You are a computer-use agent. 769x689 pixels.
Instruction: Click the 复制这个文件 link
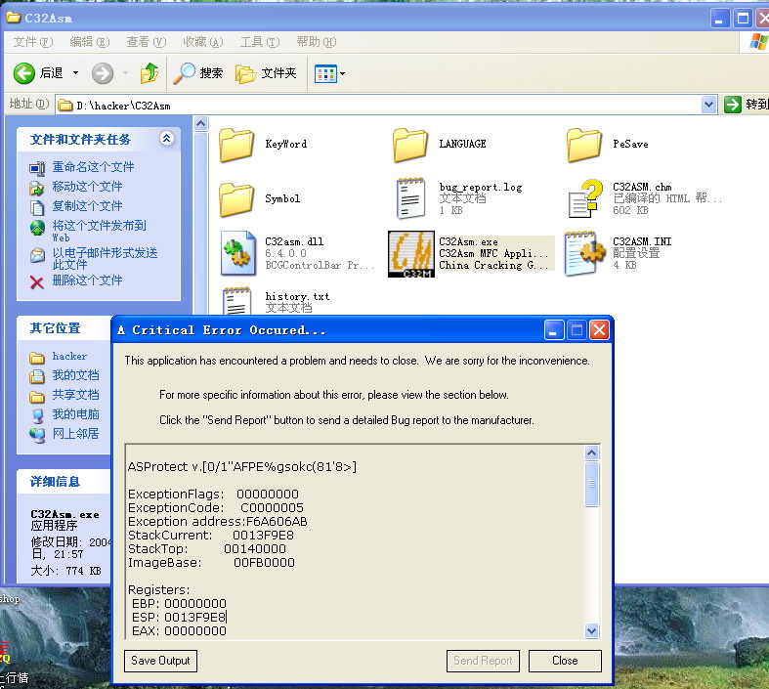coord(87,206)
